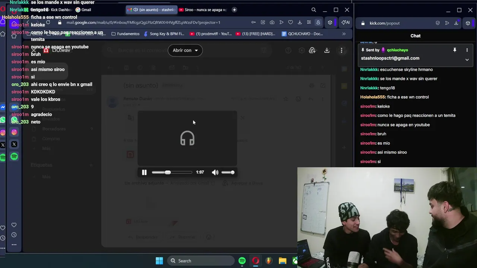Screen dimensions: 477x268
Task: Click 'siroo1m: keloke' in Kick chat
Action: (375, 106)
